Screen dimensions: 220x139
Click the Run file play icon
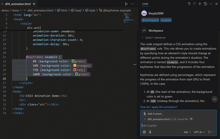click(x=126, y=4)
